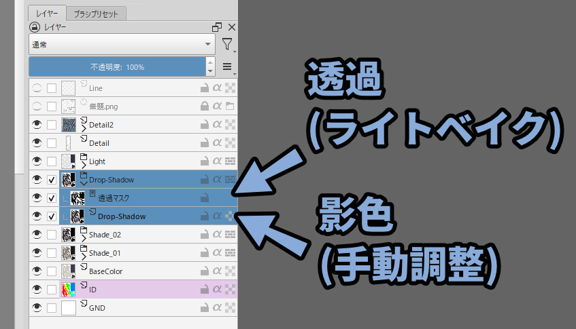576x329 pixels.
Task: Select the BaseColor layer name
Action: tap(106, 271)
